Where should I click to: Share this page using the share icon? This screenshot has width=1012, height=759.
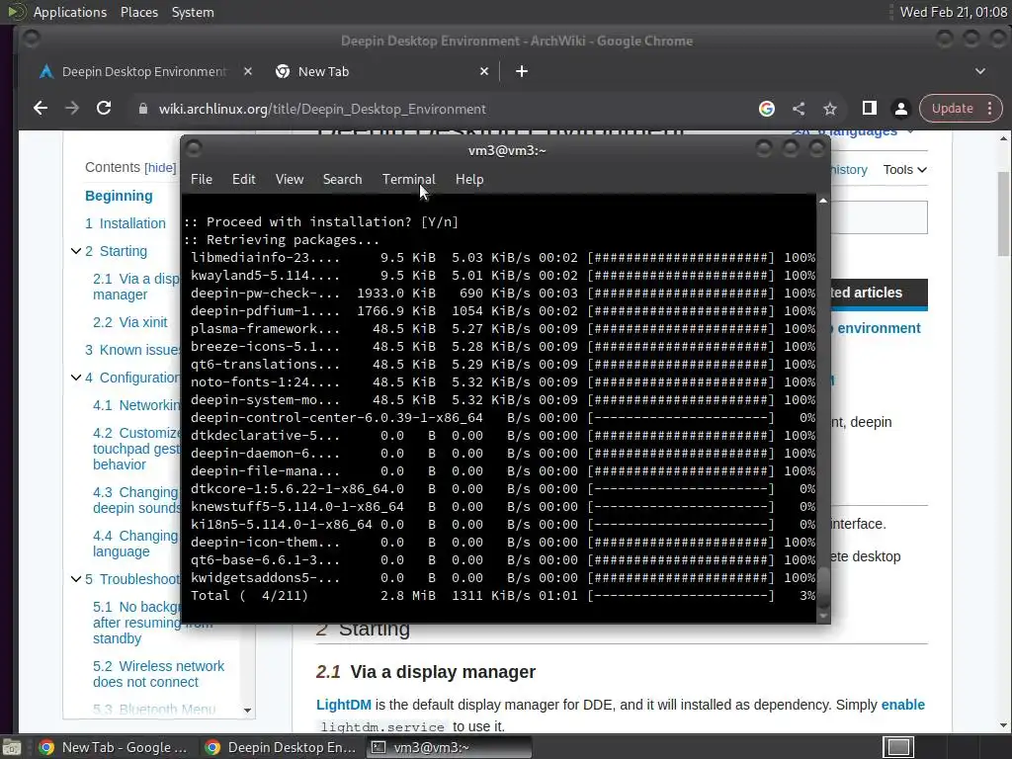(799, 109)
